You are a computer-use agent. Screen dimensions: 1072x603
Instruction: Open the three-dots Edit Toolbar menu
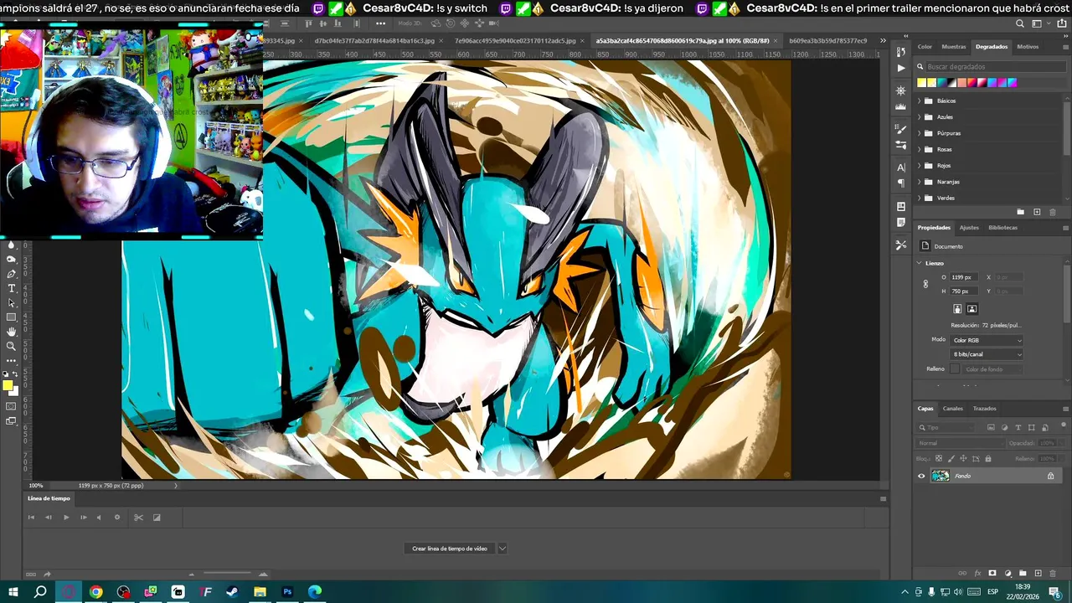coord(11,361)
